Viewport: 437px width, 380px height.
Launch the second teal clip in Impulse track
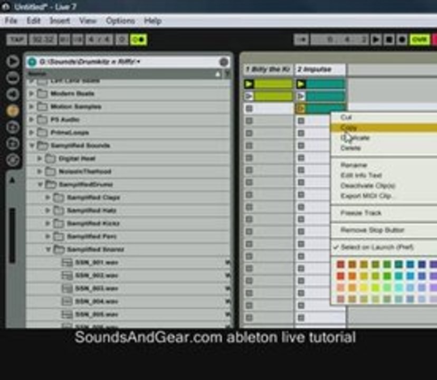301,96
